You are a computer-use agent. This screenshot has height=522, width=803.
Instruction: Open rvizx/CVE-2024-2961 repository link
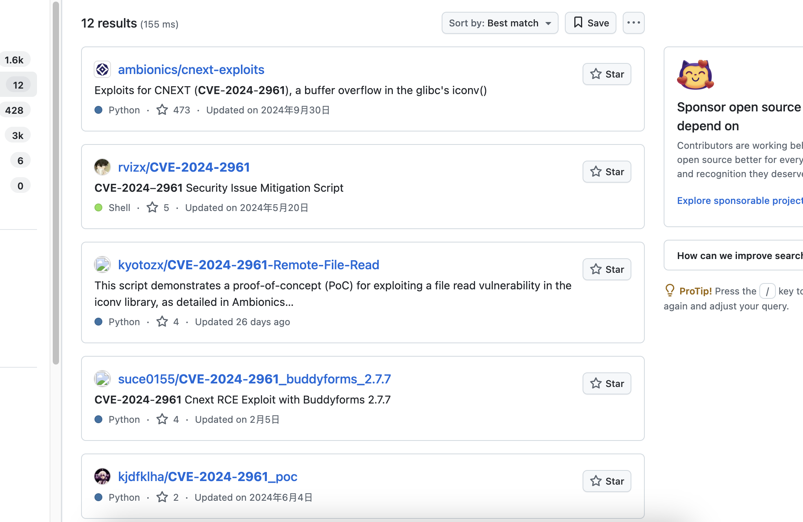pos(184,167)
